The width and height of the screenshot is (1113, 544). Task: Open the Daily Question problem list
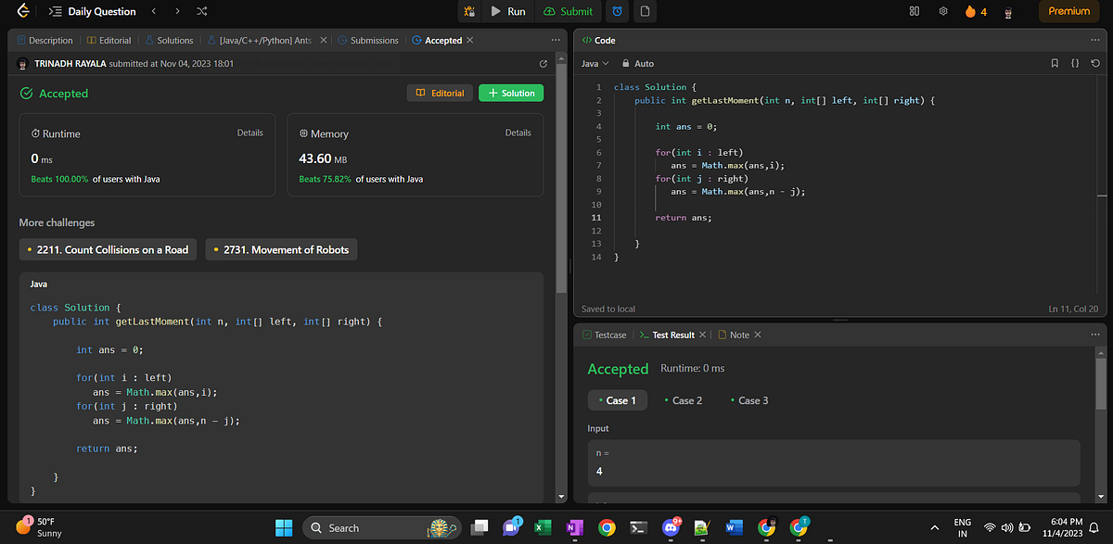tap(91, 11)
